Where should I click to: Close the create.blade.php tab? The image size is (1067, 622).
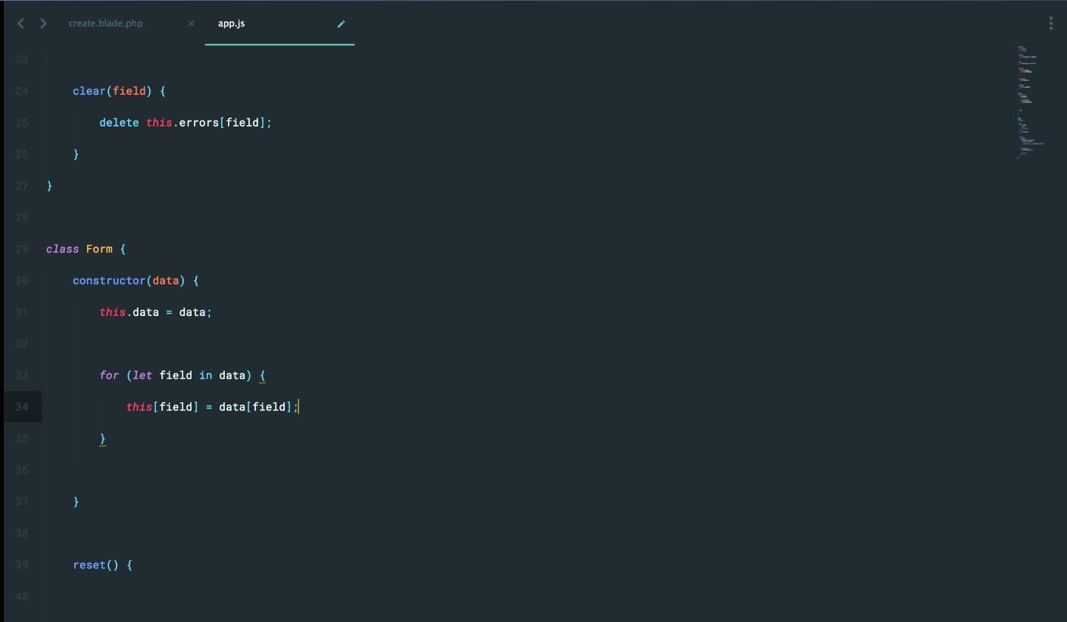point(191,23)
